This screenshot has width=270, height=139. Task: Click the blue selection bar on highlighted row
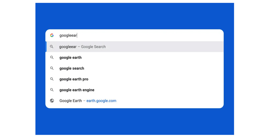click(x=46, y=47)
